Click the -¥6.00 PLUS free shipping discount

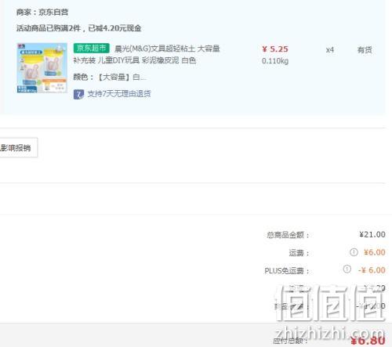(372, 270)
